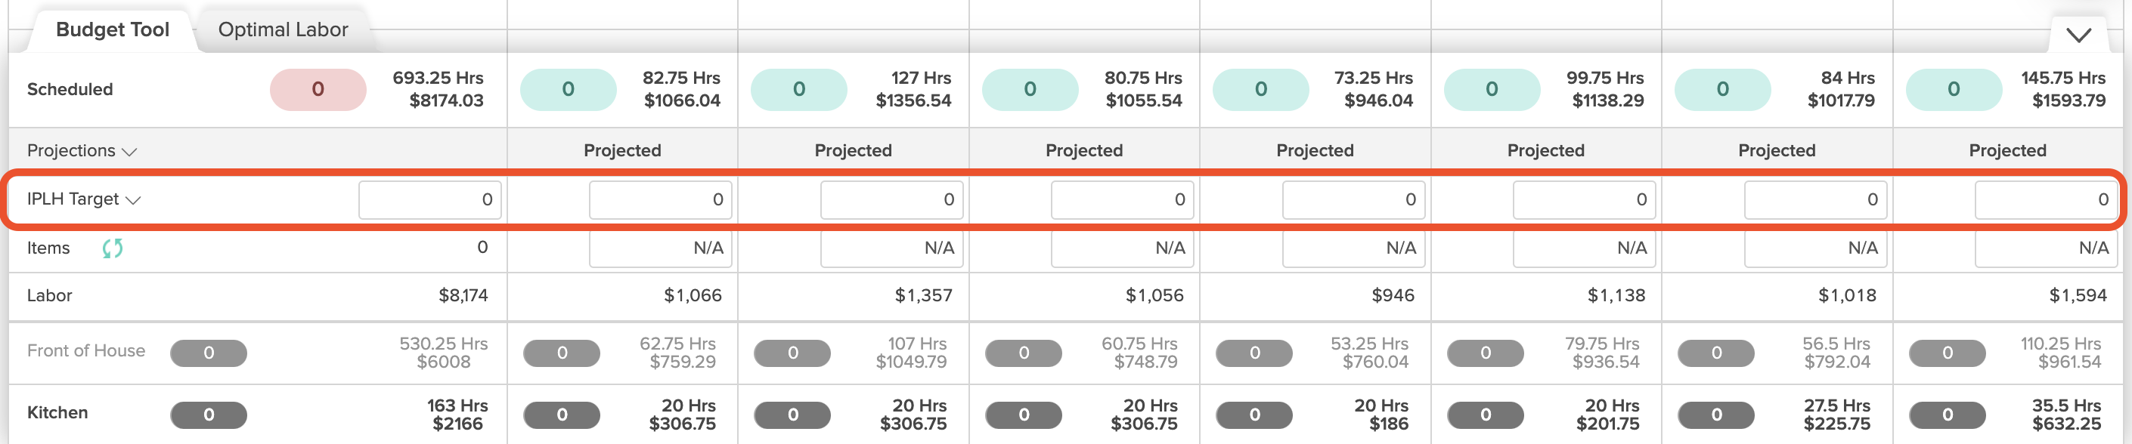
Task: Open the IPLH Target dropdown
Action: coord(84,199)
